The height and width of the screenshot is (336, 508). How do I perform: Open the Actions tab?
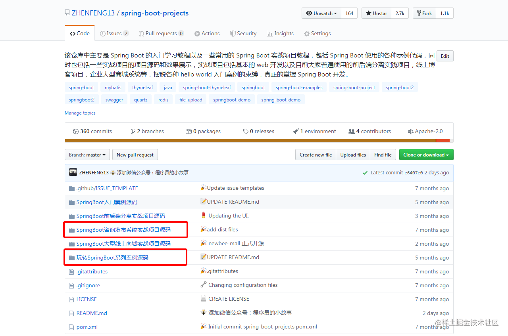tap(207, 33)
